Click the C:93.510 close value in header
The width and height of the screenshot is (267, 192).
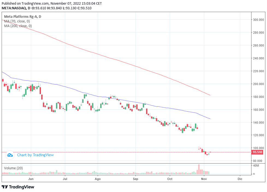pyautogui.click(x=84, y=8)
